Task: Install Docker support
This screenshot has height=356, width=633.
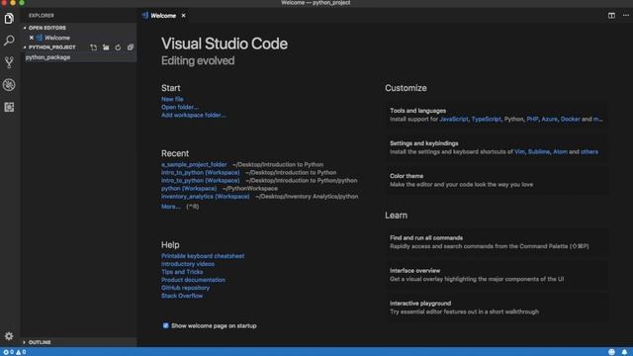Action: 570,119
